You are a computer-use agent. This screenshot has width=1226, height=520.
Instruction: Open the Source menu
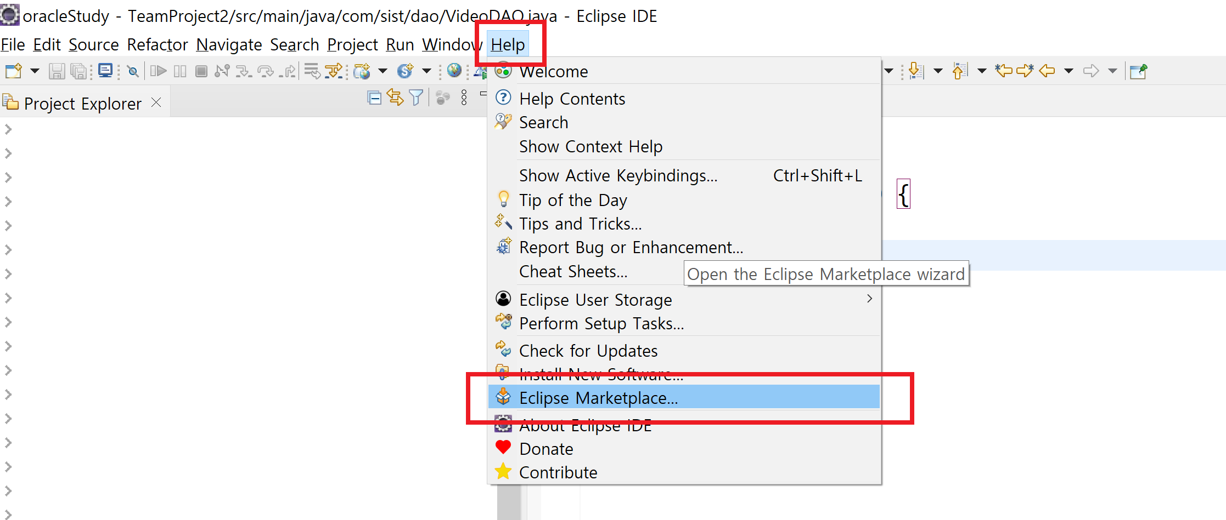[94, 44]
